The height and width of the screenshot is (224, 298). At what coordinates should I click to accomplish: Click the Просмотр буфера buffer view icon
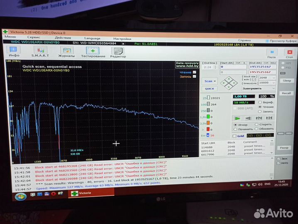coord(267,41)
